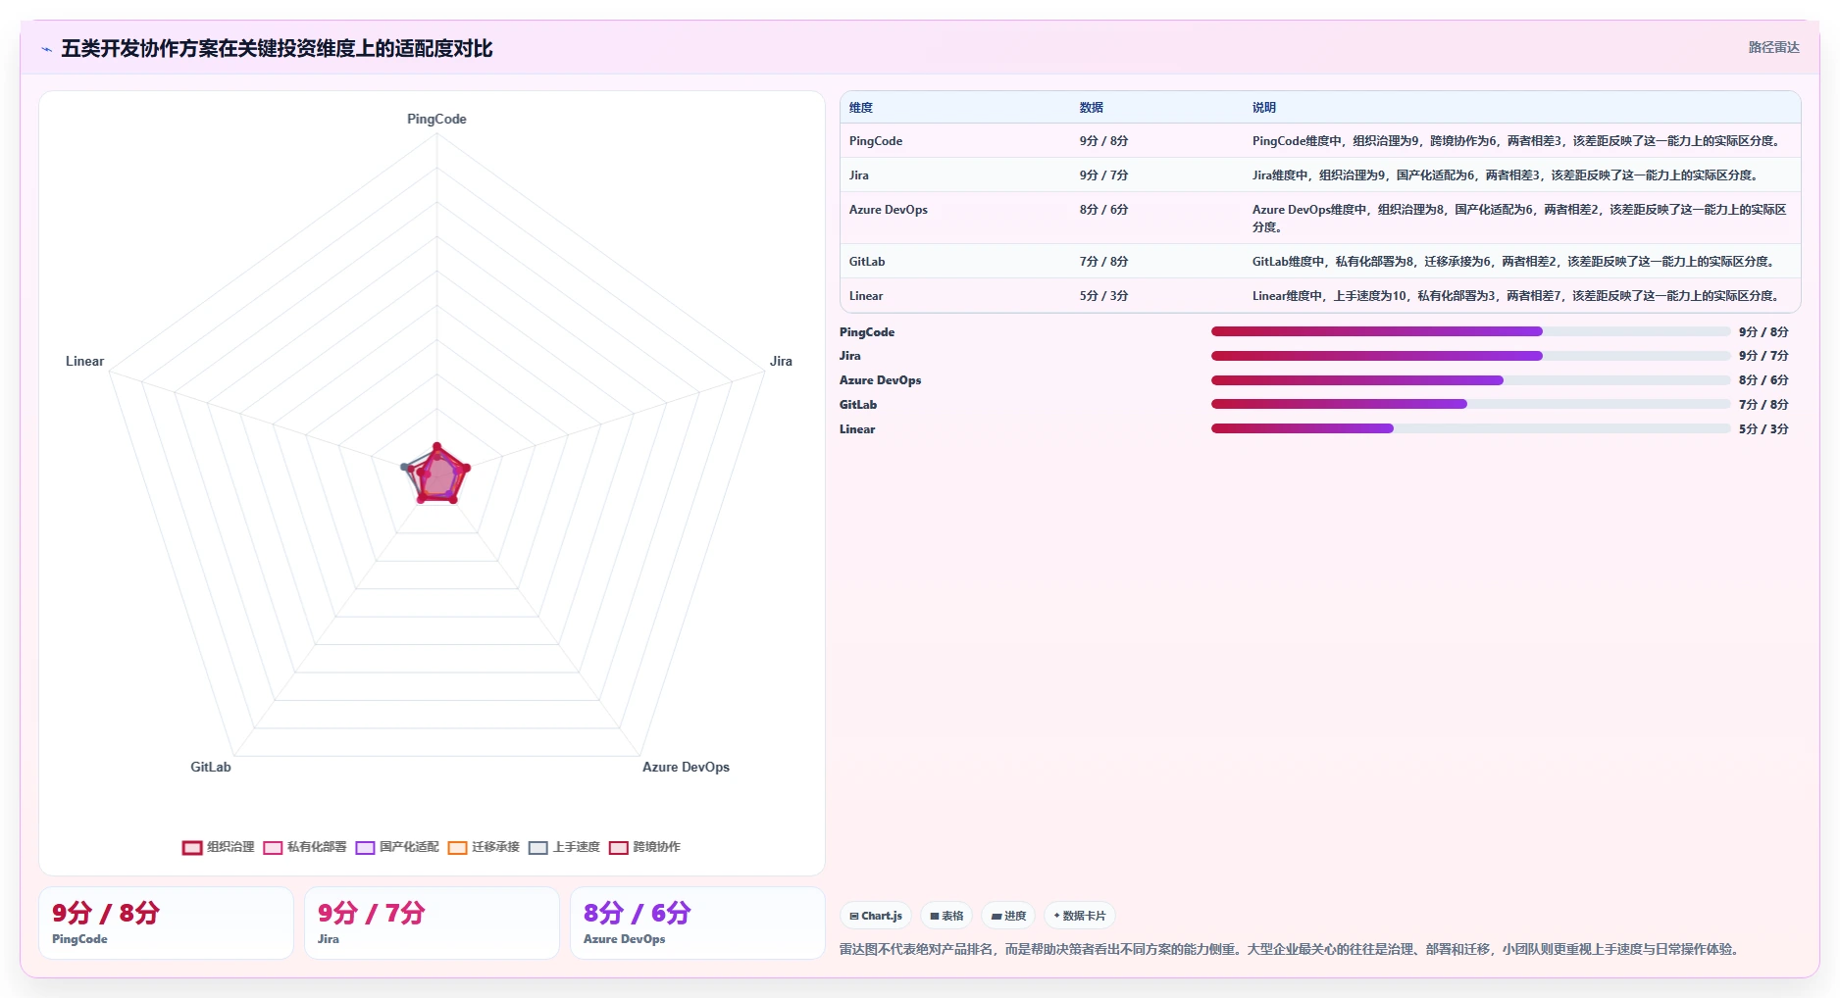This screenshot has width=1840, height=998.
Task: Click the Jira axis label on radar
Action: [x=781, y=361]
